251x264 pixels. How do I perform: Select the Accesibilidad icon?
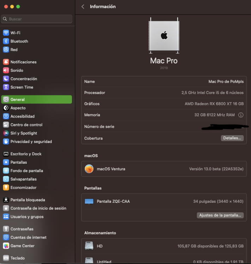(6, 116)
